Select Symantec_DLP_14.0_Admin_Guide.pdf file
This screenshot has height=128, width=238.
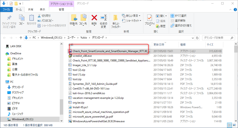pyautogui.click(x=95, y=84)
